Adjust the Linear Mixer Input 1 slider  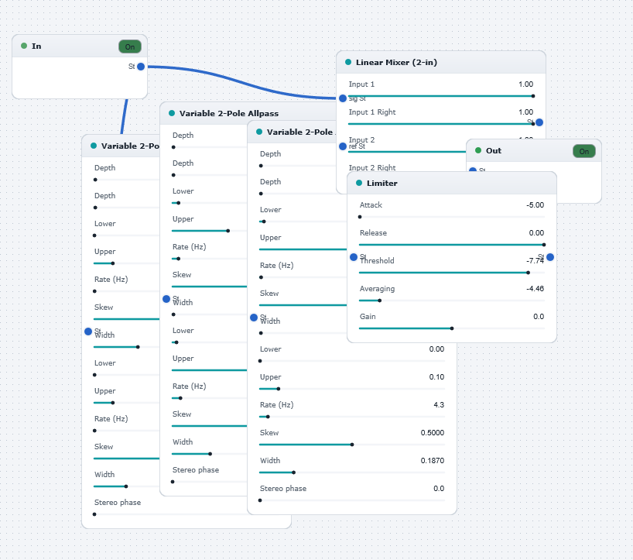tap(441, 96)
